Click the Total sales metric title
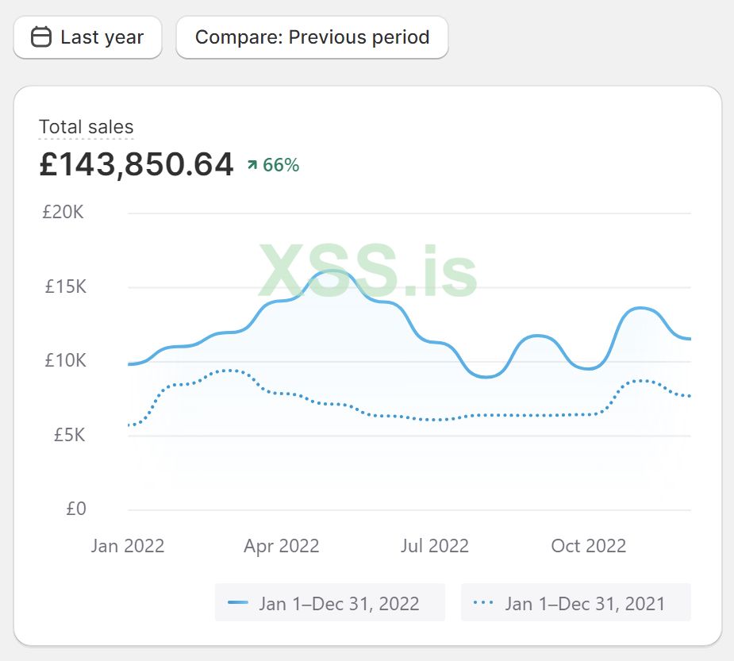The height and width of the screenshot is (661, 734). point(86,127)
